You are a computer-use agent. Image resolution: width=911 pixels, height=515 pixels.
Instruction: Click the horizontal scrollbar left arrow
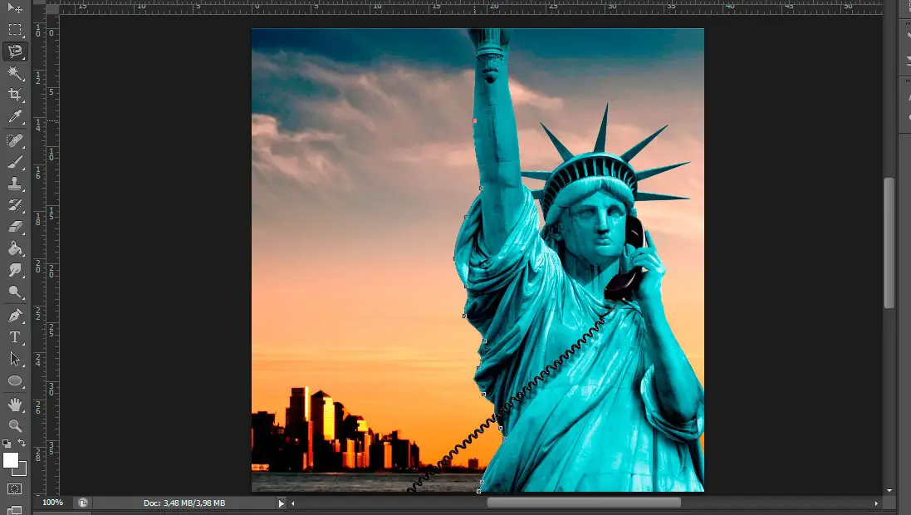293,503
